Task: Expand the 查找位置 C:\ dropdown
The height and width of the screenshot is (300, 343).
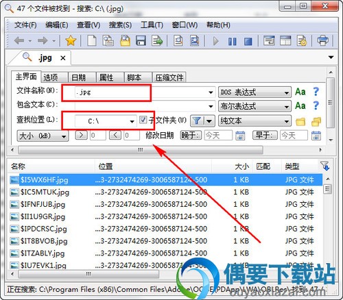Action: 132,121
